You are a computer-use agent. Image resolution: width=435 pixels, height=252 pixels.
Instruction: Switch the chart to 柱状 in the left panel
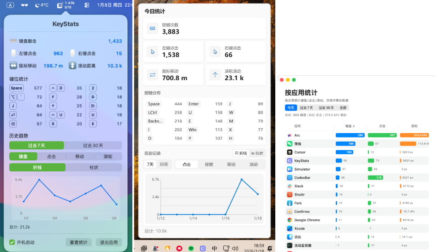coord(94,167)
